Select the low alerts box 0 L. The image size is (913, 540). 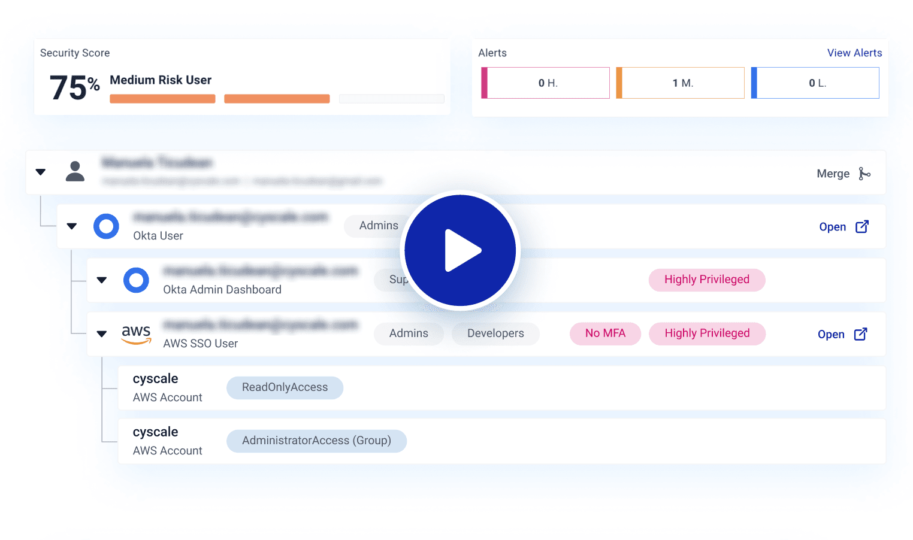(815, 83)
